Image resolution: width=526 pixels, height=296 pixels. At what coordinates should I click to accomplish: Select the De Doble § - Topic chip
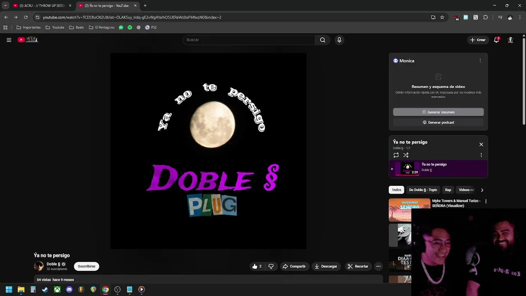[423, 190]
